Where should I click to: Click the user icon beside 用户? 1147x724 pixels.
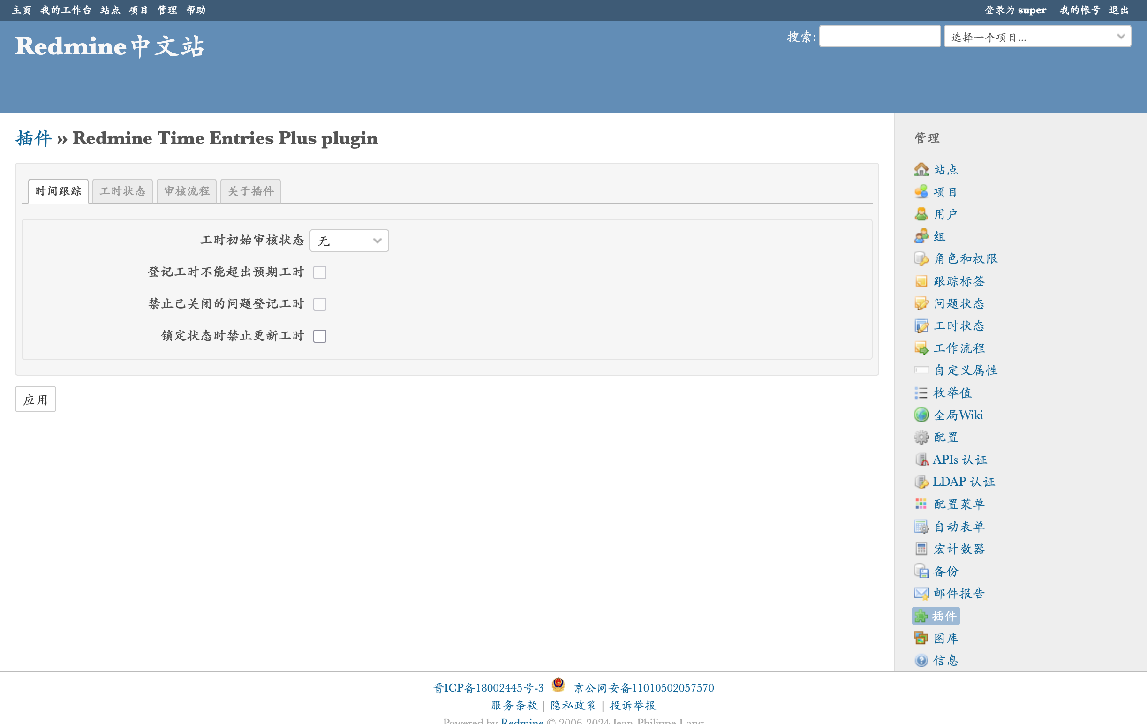921,214
